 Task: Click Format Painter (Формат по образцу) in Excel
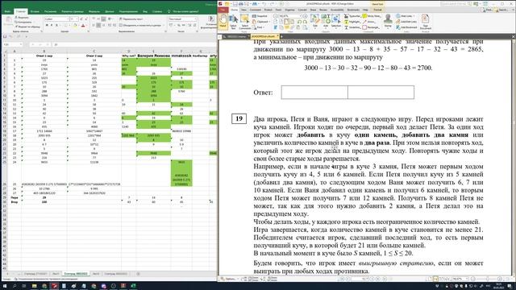27,27
